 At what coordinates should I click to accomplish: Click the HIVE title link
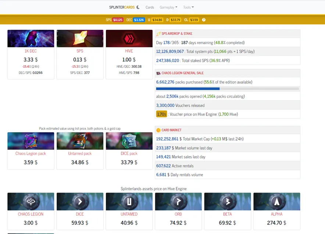click(x=129, y=51)
